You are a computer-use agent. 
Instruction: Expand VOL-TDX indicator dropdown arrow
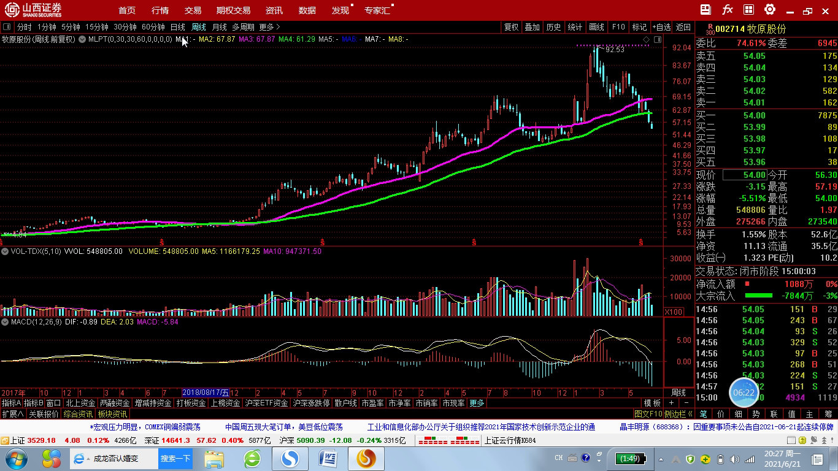click(x=5, y=251)
